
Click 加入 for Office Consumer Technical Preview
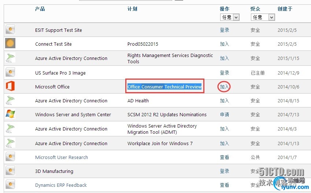tap(224, 87)
